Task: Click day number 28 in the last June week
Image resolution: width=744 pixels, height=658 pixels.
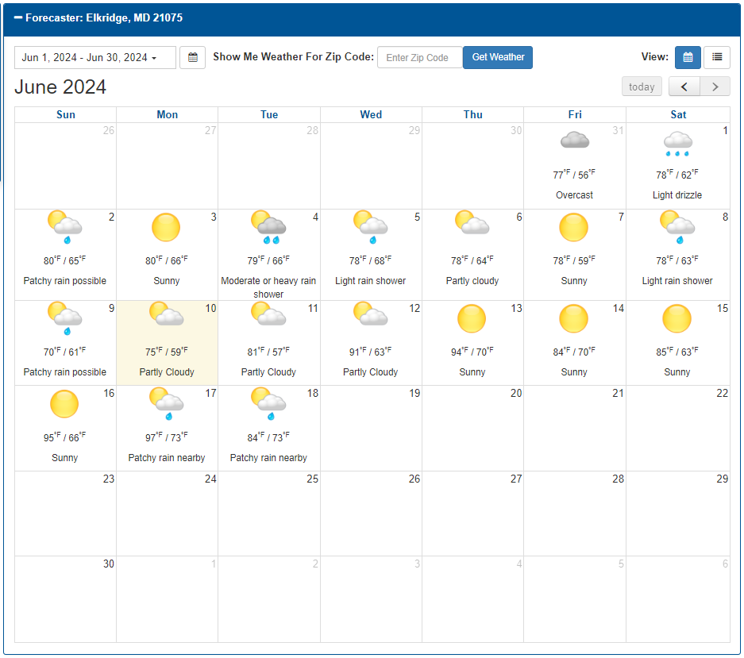Action: (x=618, y=479)
